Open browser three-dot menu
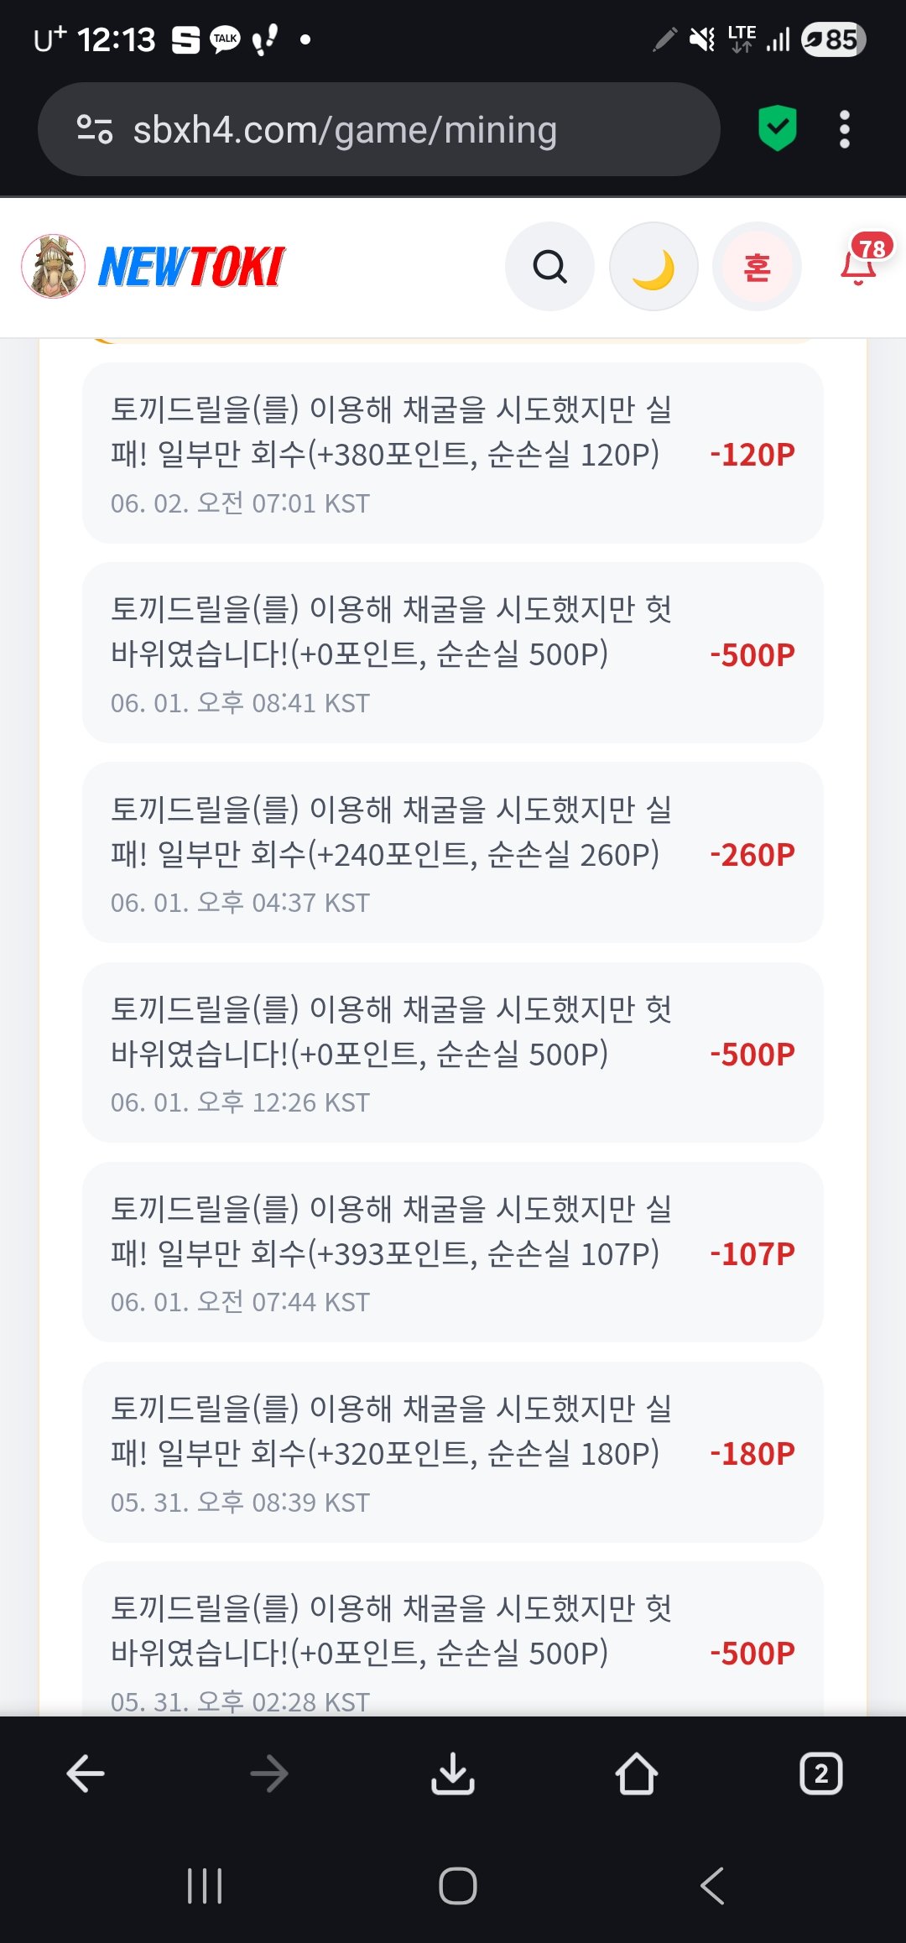The width and height of the screenshot is (906, 1943). click(x=845, y=129)
